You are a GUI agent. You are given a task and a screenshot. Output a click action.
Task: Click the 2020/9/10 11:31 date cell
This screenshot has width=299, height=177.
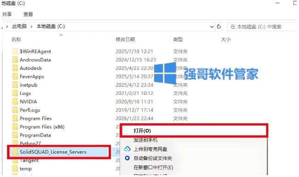coord(134,101)
